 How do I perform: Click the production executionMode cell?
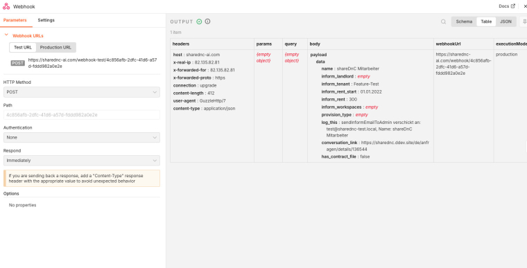point(506,55)
